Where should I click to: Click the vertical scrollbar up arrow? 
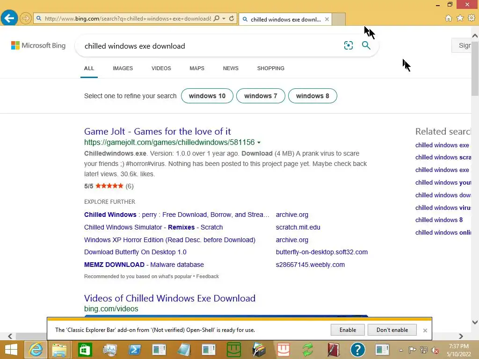point(475,36)
